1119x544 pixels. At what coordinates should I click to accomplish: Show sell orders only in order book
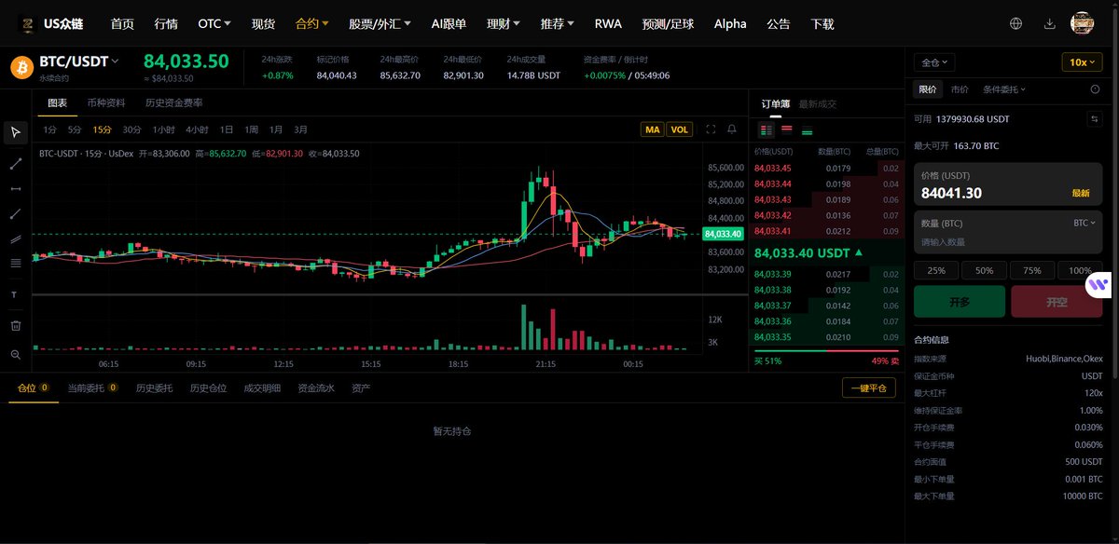(787, 130)
